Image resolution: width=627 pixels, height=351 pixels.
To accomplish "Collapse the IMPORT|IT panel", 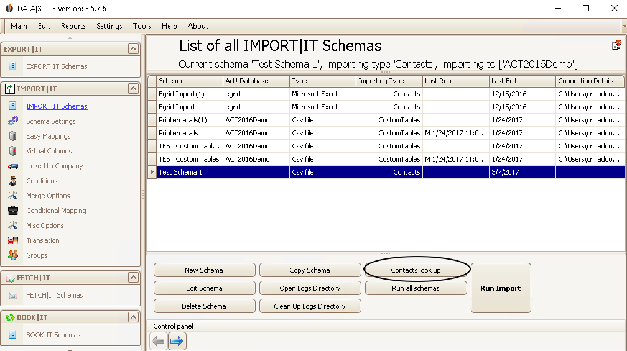I will [133, 88].
